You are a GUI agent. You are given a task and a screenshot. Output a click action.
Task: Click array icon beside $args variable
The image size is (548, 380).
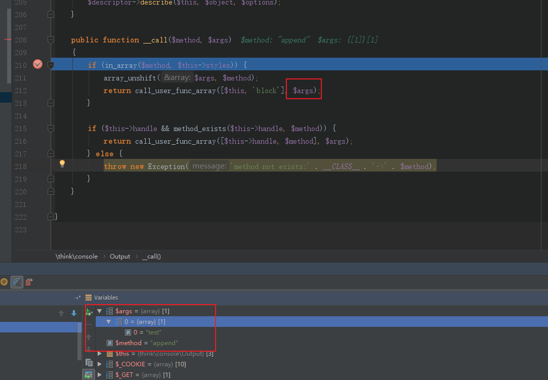(x=110, y=311)
